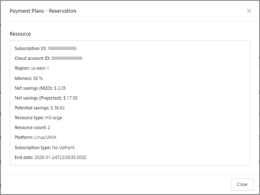260x195 pixels.
Task: Click the Subscription ID label
Action: click(30, 48)
